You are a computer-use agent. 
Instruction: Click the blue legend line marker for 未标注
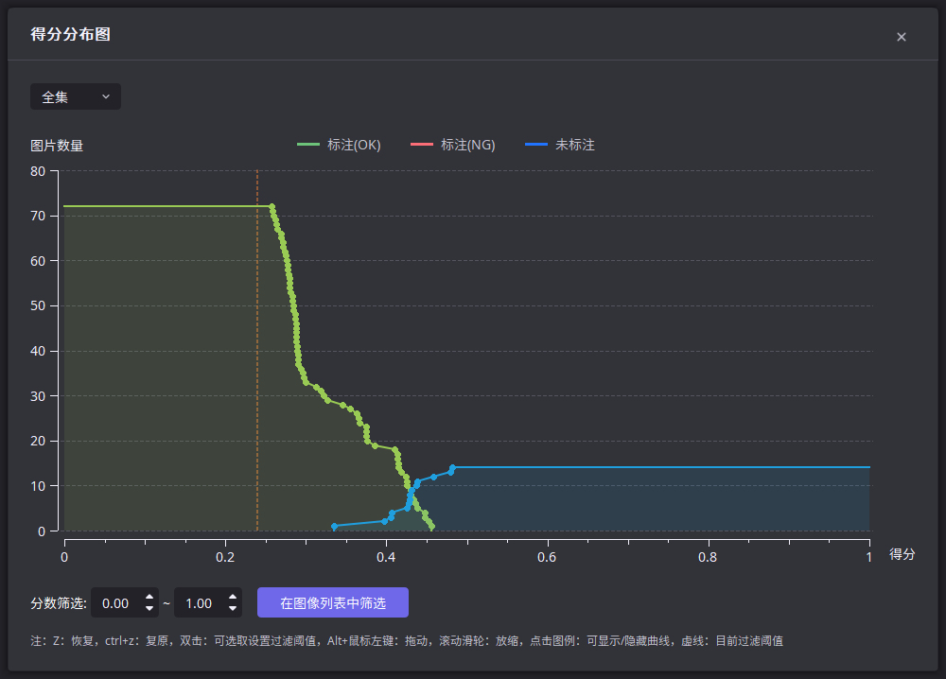(538, 145)
